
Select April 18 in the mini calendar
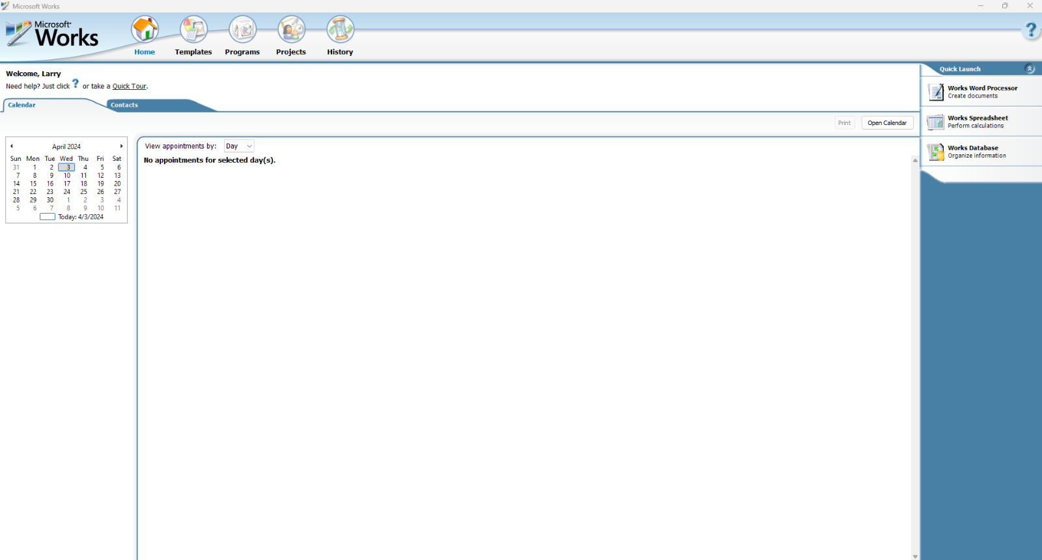point(84,184)
